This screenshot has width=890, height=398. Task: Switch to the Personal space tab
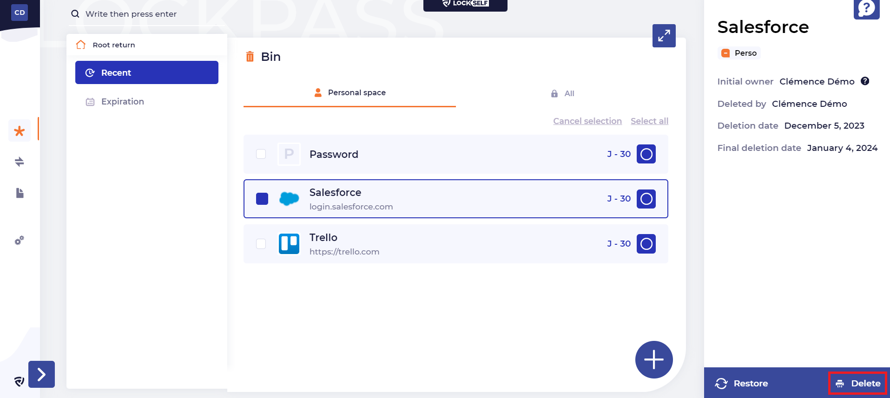350,93
